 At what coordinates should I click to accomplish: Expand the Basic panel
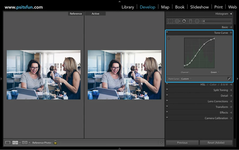pyautogui.click(x=231, y=27)
